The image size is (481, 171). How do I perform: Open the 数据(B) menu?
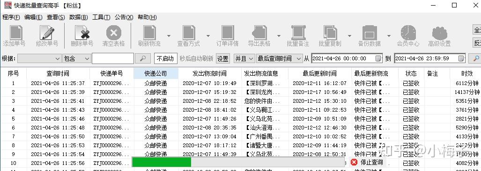[x=79, y=17]
